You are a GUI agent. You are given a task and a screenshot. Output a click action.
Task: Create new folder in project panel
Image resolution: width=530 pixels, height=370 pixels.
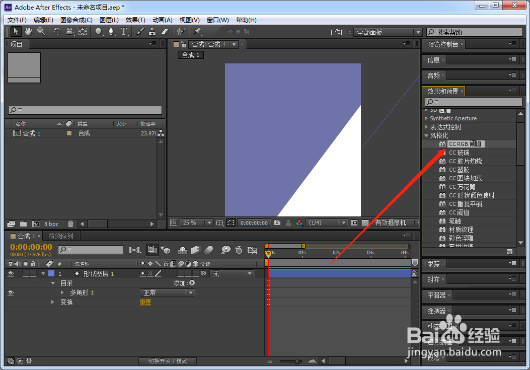click(x=23, y=224)
